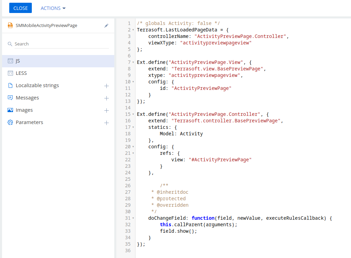Click the Images picture icon
Viewport: 351px width, 258px height.
click(10, 110)
